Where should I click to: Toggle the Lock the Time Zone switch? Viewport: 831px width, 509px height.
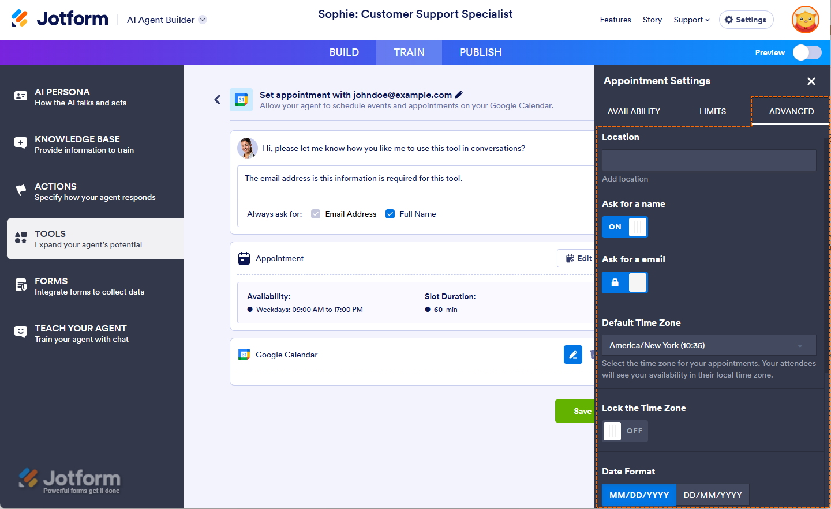pyautogui.click(x=625, y=431)
